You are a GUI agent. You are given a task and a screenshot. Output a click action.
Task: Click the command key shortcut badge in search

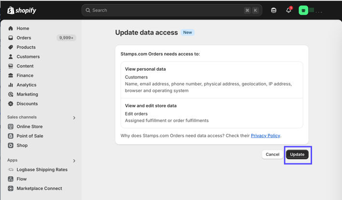coord(247,10)
